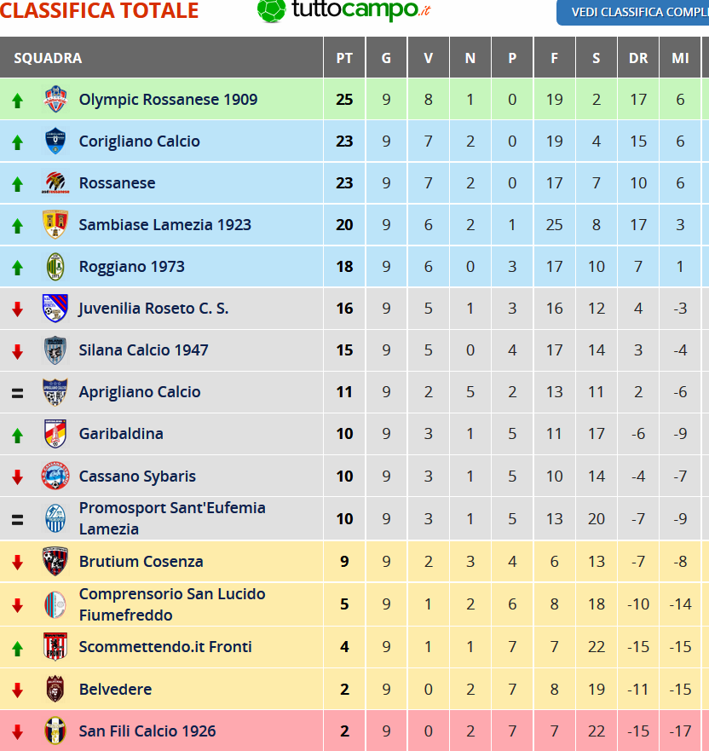Screen dimensions: 709x751
Task: Open the Rossanese club logo
Action: click(55, 182)
